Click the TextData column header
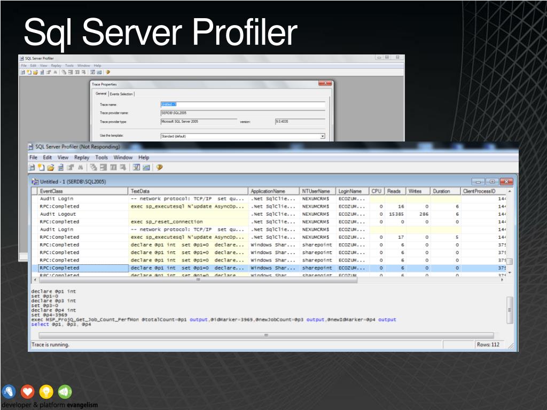The width and height of the screenshot is (547, 410). (188, 191)
